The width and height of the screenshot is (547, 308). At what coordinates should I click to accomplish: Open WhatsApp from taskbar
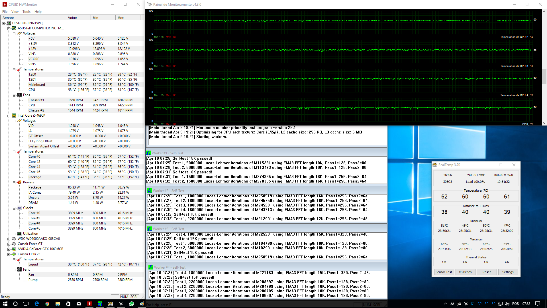(x=132, y=304)
